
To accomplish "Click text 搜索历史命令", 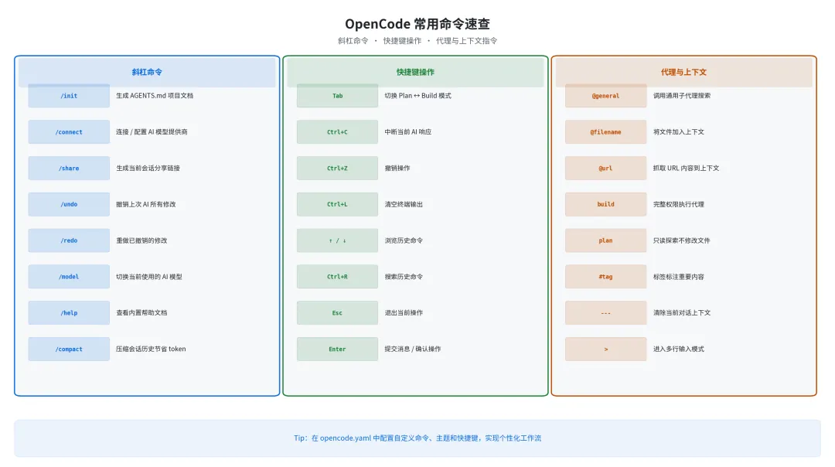I will click(404, 277).
